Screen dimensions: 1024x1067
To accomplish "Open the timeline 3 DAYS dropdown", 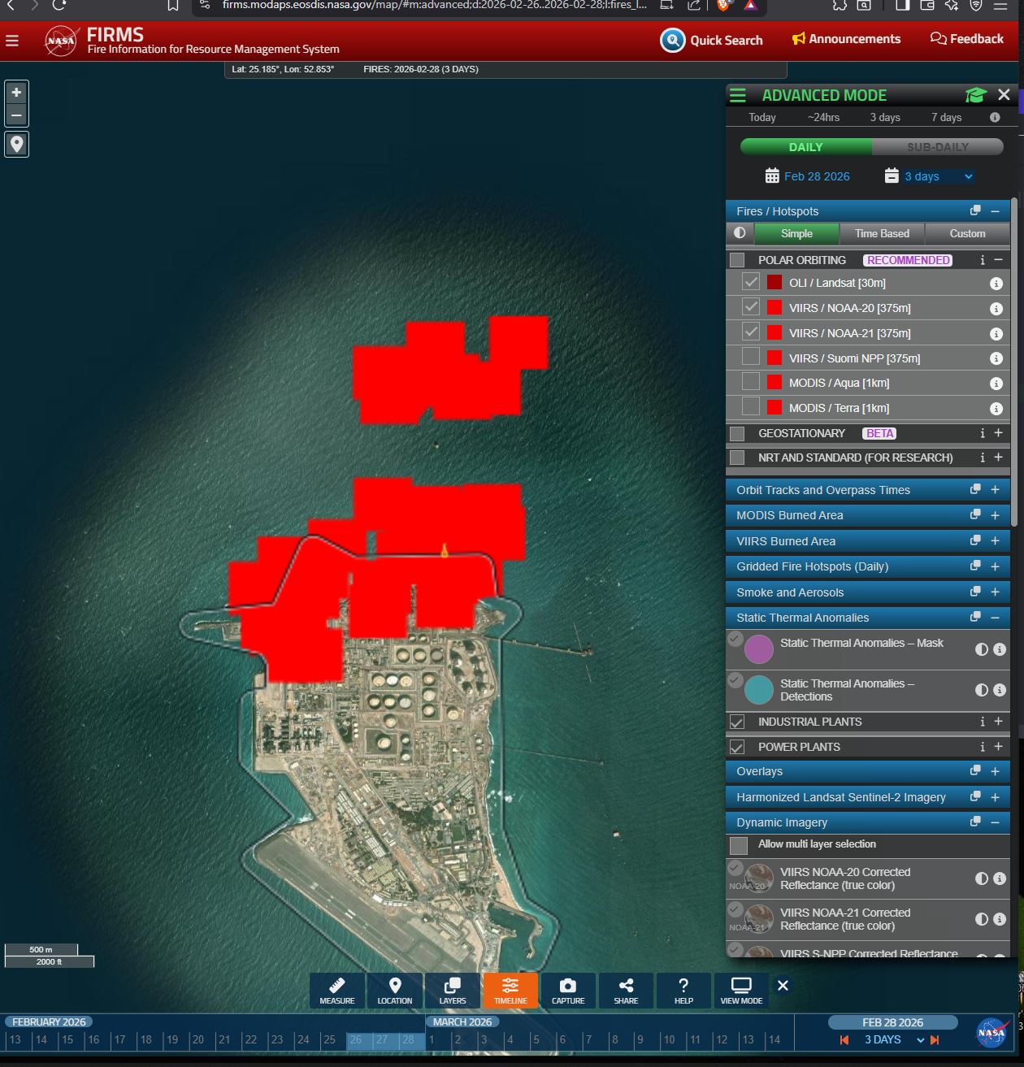I will 894,1040.
